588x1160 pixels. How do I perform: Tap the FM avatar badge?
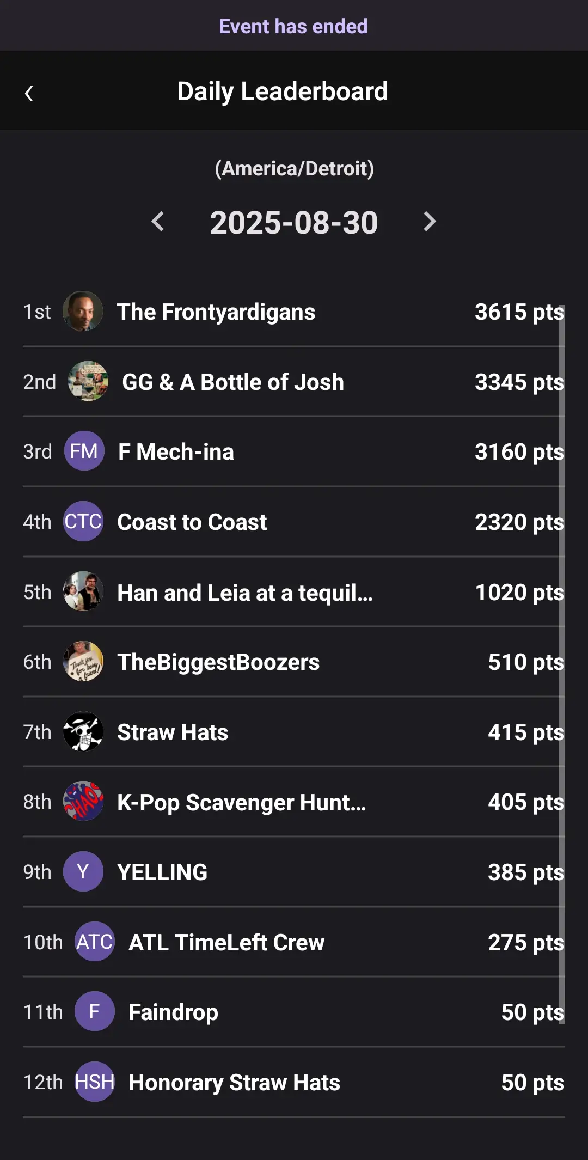tap(84, 451)
